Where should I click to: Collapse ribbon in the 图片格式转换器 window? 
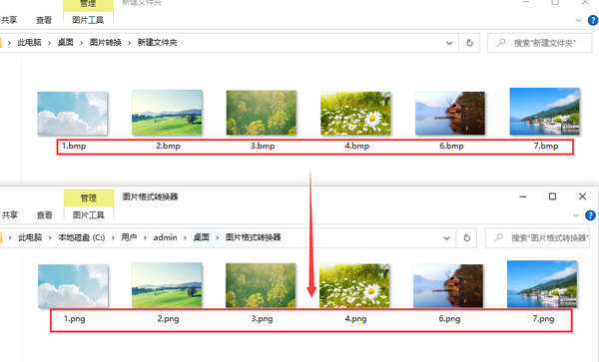point(576,215)
